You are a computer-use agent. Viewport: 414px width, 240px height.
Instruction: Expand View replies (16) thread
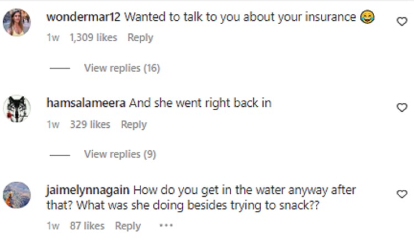coord(121,68)
